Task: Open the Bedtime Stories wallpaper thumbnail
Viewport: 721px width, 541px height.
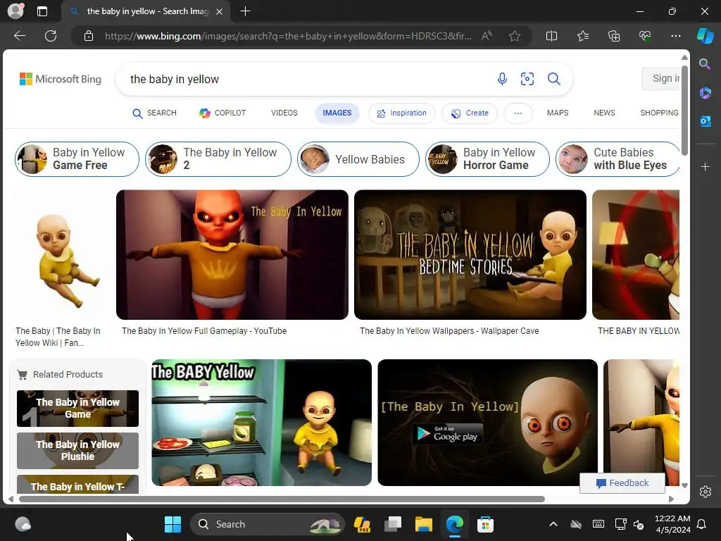Action: pyautogui.click(x=470, y=255)
